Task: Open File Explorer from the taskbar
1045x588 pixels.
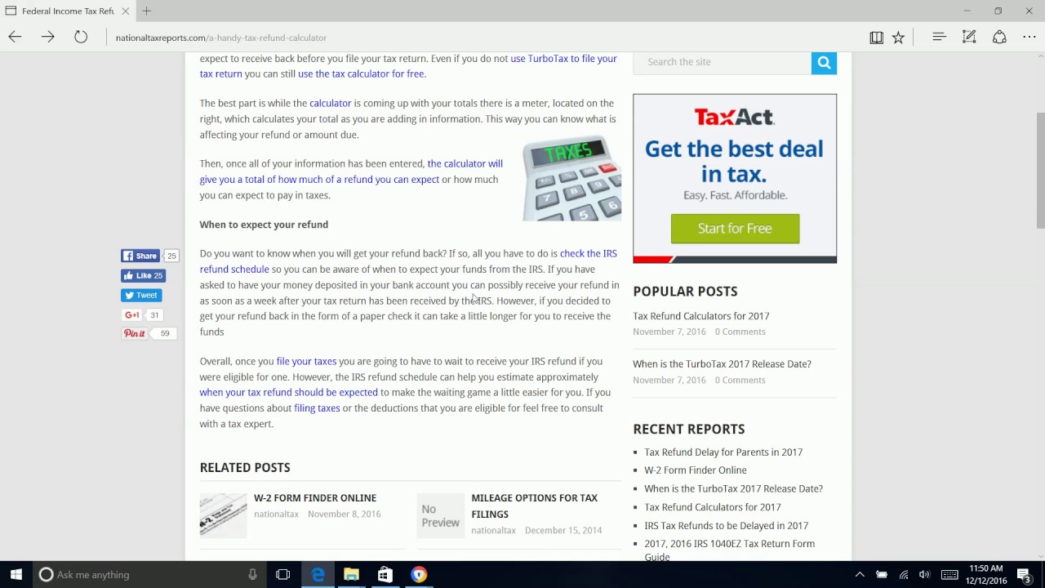Action: pyautogui.click(x=351, y=574)
